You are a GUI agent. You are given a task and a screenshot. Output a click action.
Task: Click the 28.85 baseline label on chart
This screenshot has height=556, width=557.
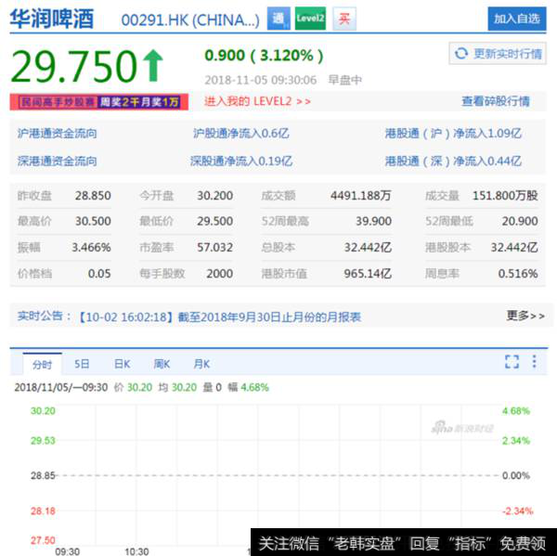coord(43,475)
